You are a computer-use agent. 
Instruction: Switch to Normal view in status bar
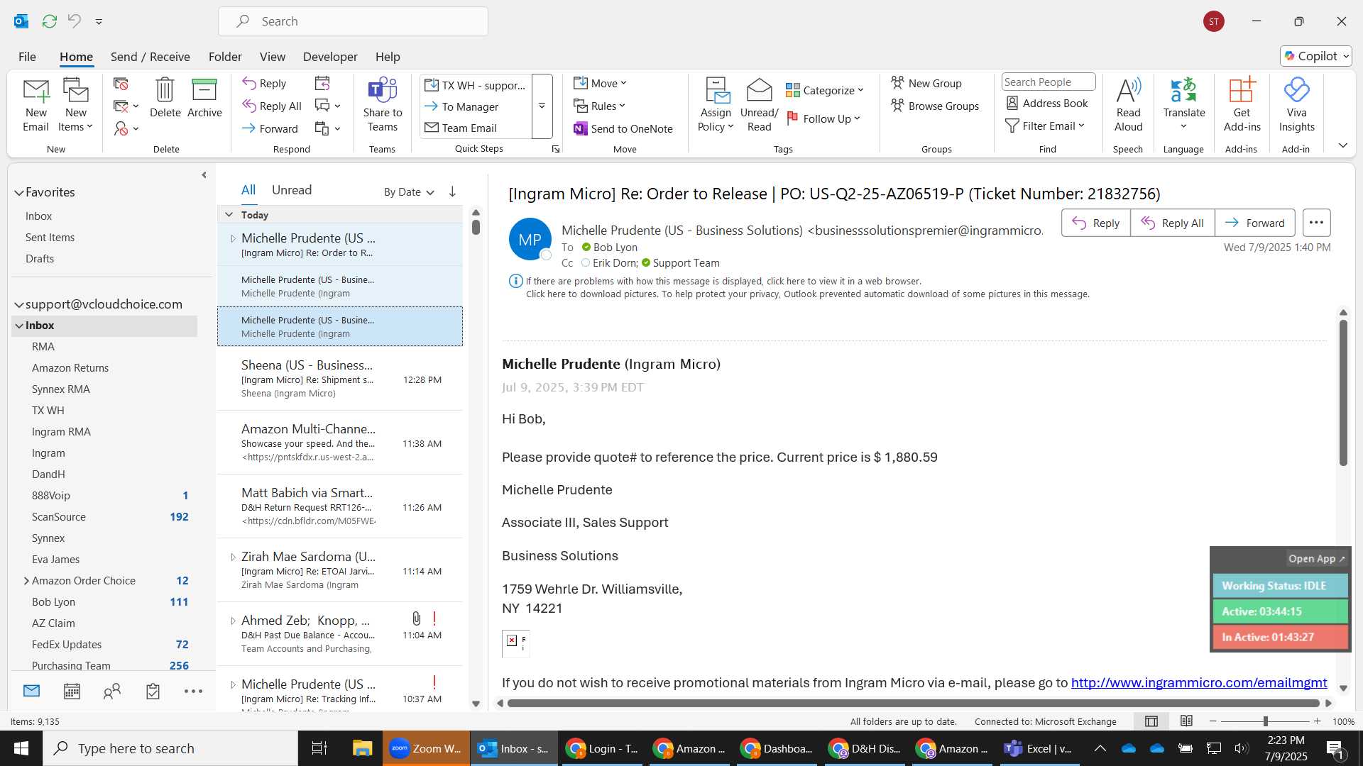pos(1151,721)
